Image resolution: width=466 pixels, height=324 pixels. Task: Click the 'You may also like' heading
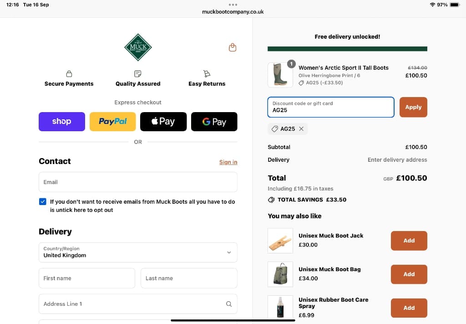click(x=294, y=216)
